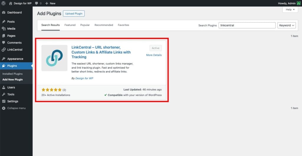This screenshot has height=156, width=302.
Task: Open the Media menu label
Action: click(11, 29)
